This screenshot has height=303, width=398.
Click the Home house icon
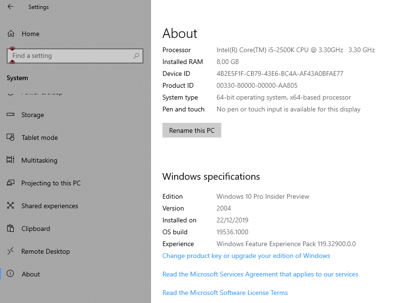click(10, 34)
